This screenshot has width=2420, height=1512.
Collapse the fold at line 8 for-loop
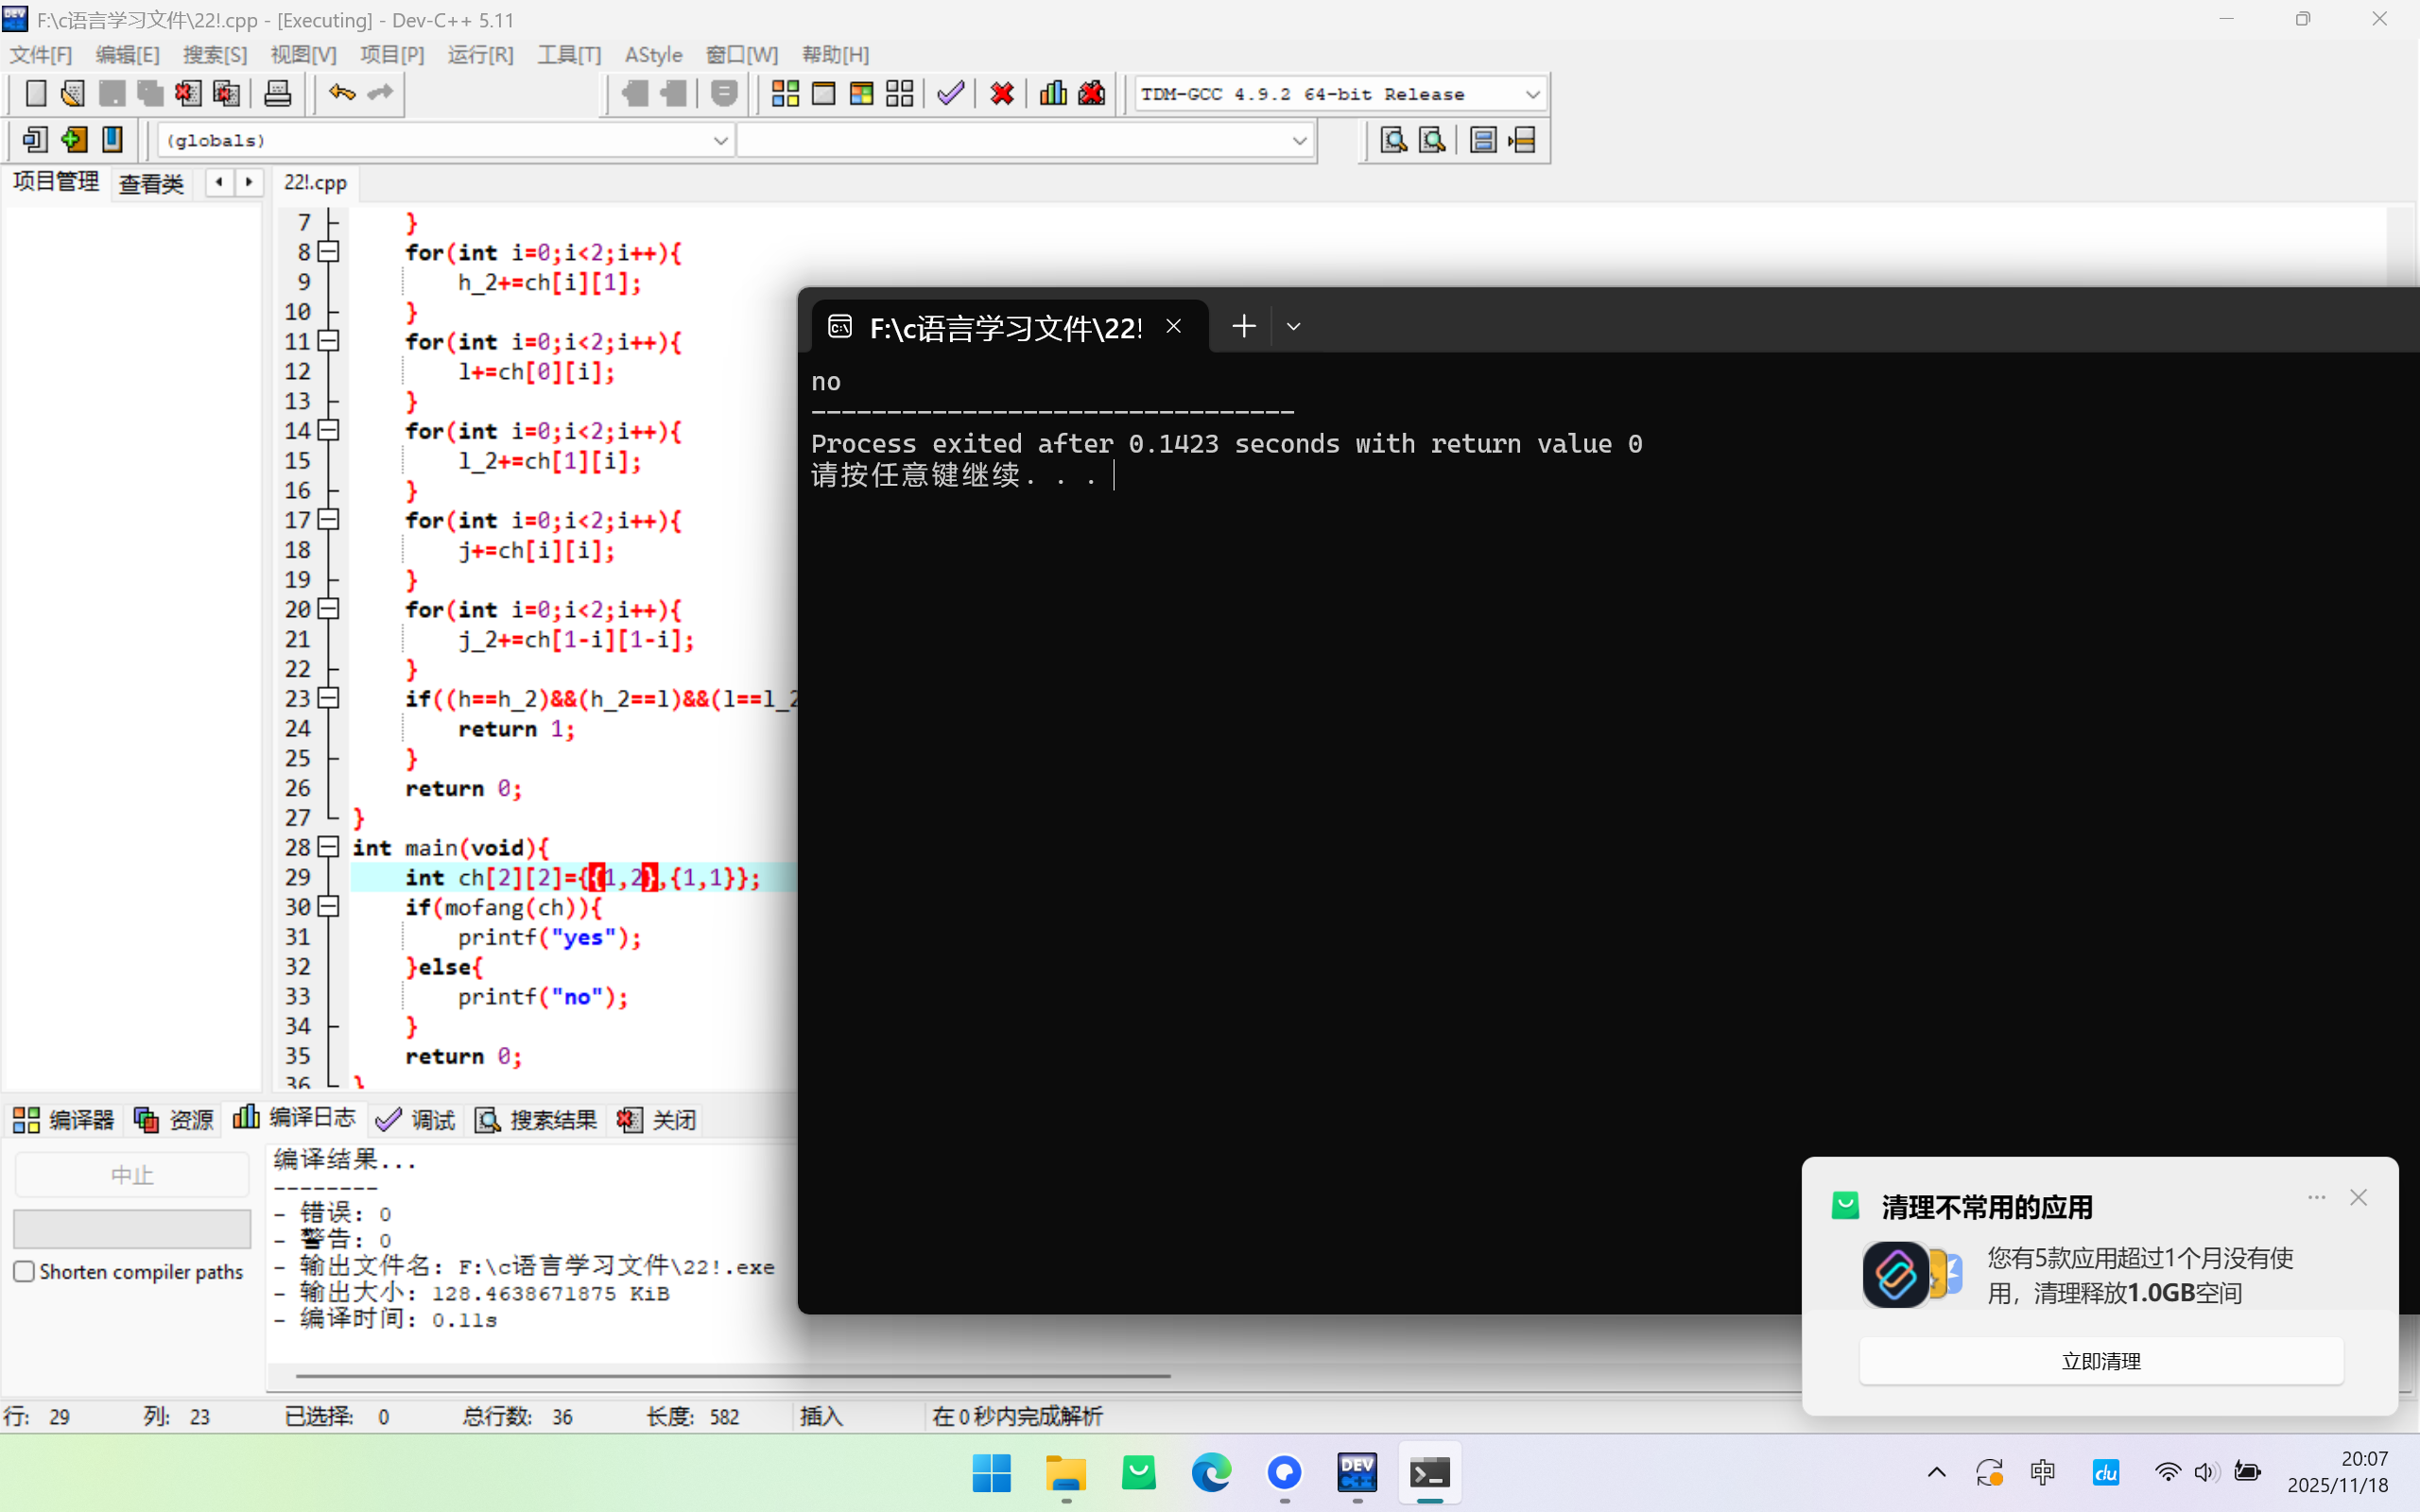pos(328,252)
